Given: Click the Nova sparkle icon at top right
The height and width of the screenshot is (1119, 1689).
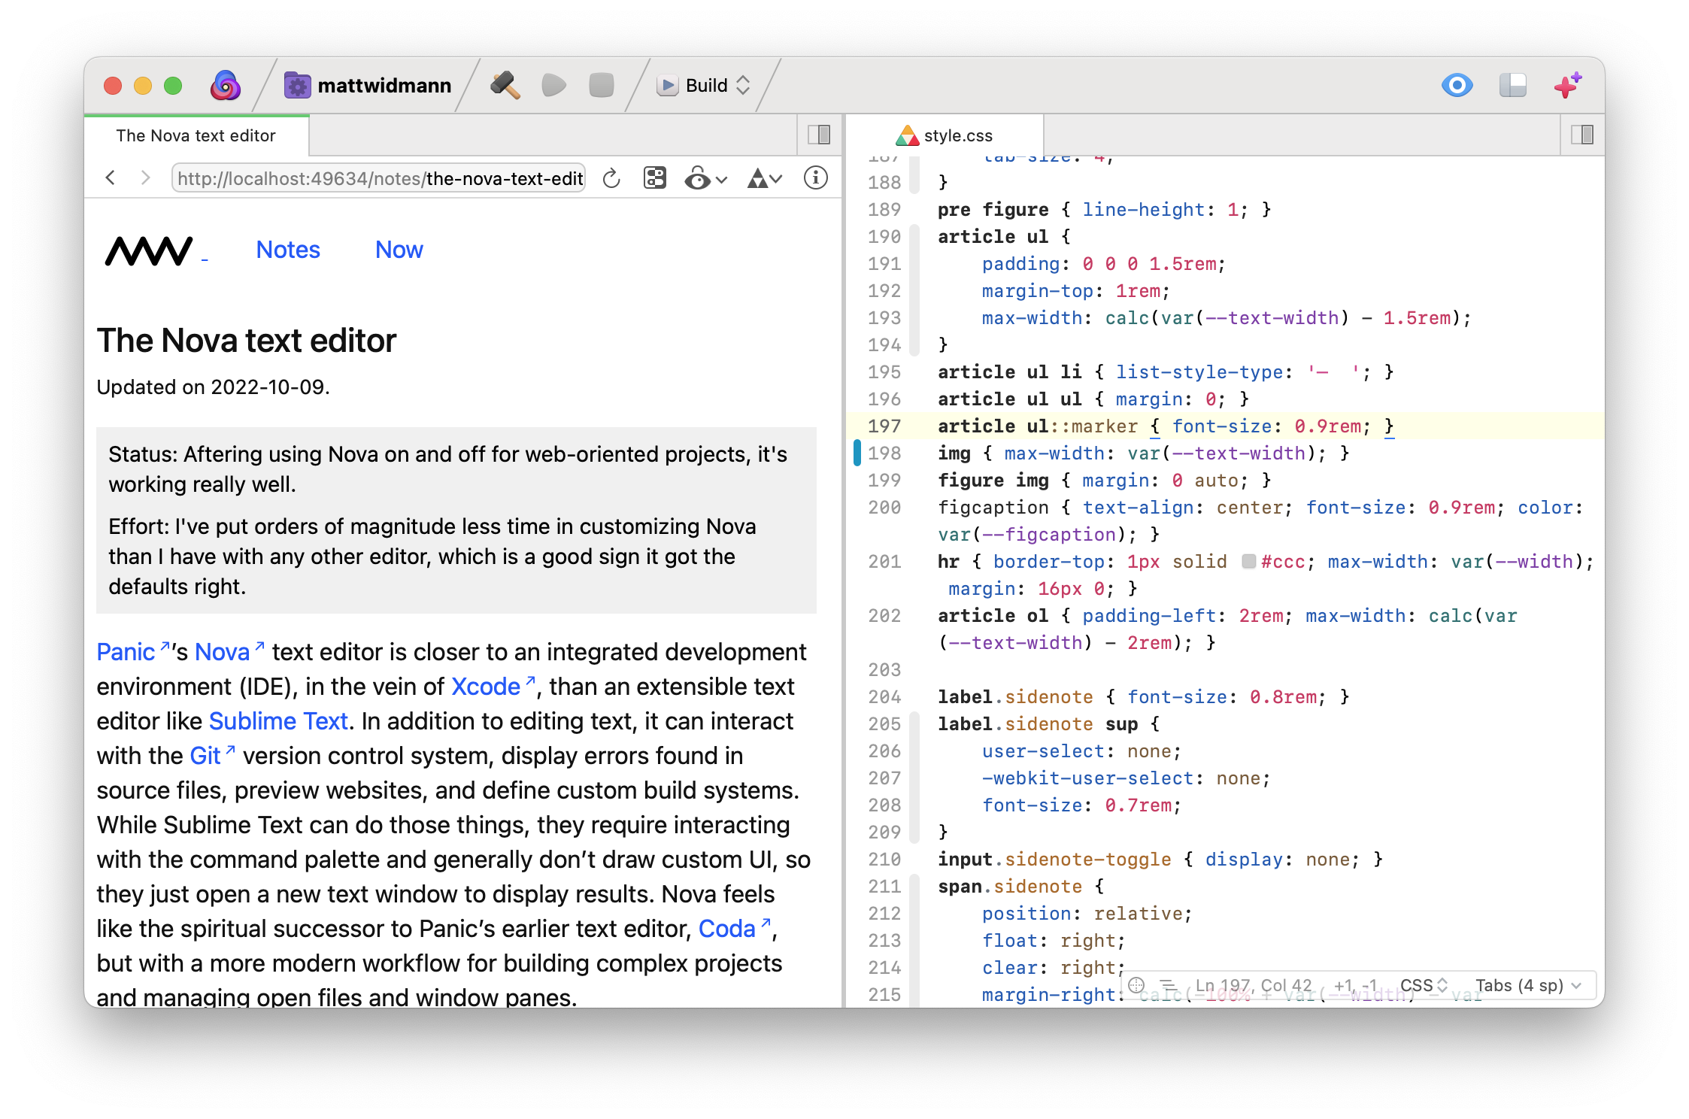Looking at the screenshot, I should tap(1567, 85).
